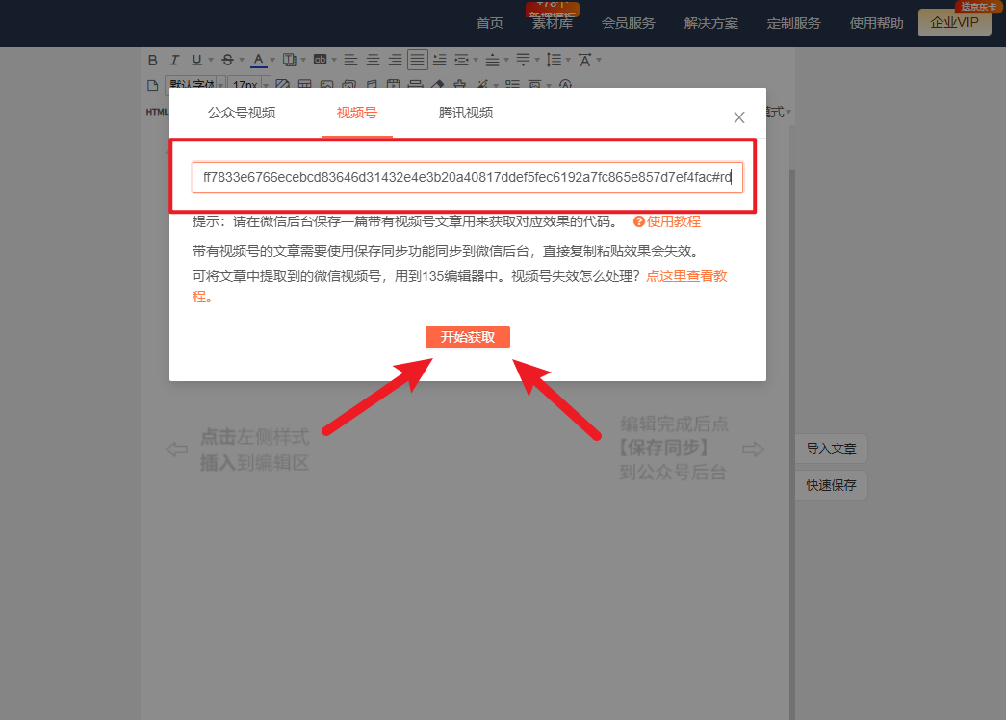The width and height of the screenshot is (1006, 720).
Task: Open the strikethrough dropdown arrow
Action: [242, 60]
